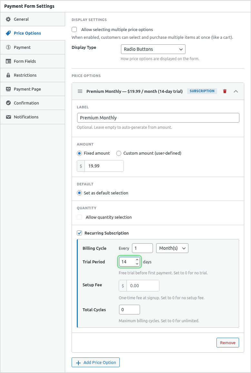251x373 pixels.
Task: Click the Form Fields icon
Action: (8, 61)
